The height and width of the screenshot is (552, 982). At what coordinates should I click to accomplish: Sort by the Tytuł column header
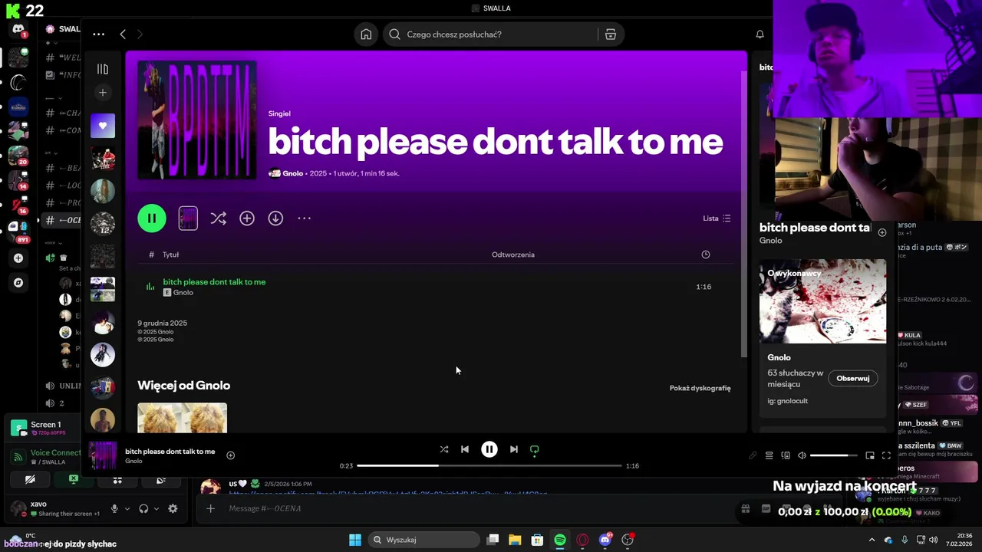coord(170,255)
